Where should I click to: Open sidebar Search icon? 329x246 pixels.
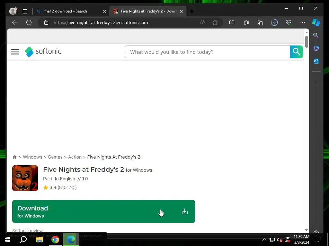pyautogui.click(x=316, y=35)
